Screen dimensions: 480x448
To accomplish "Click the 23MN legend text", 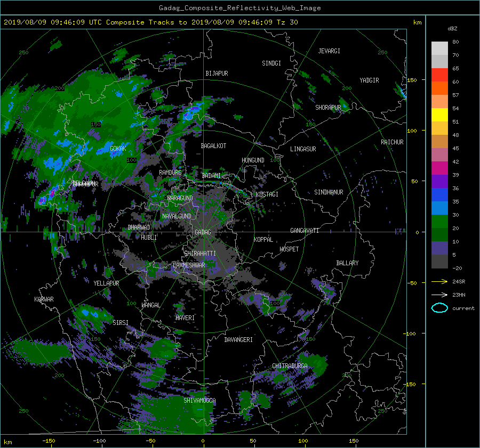I will 459,295.
